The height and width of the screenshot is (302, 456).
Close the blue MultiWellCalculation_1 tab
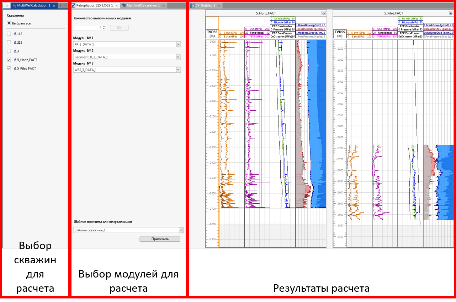(54, 6)
